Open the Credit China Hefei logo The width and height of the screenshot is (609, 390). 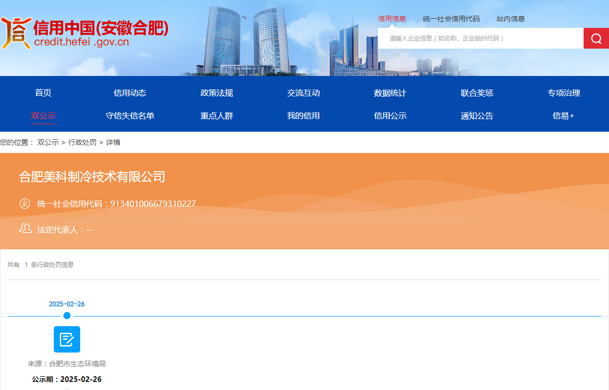[84, 32]
